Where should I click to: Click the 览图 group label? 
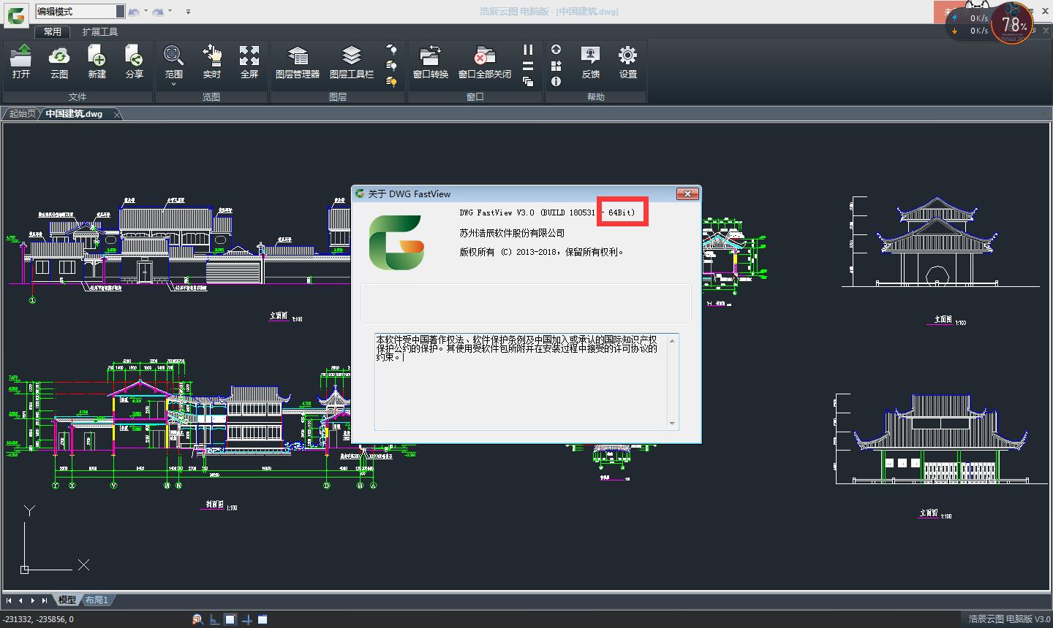point(211,96)
